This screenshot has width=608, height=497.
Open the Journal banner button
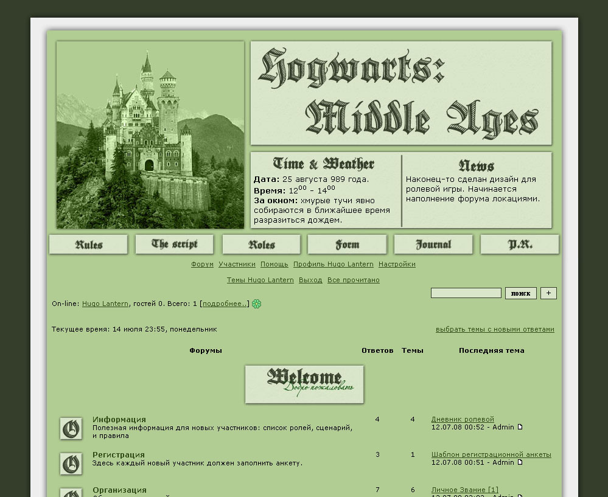tap(433, 244)
